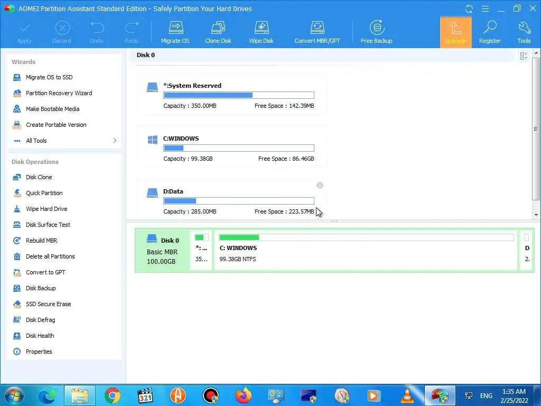Open the Tools menu in the toolbar
Image resolution: width=541 pixels, height=406 pixels.
click(x=524, y=32)
